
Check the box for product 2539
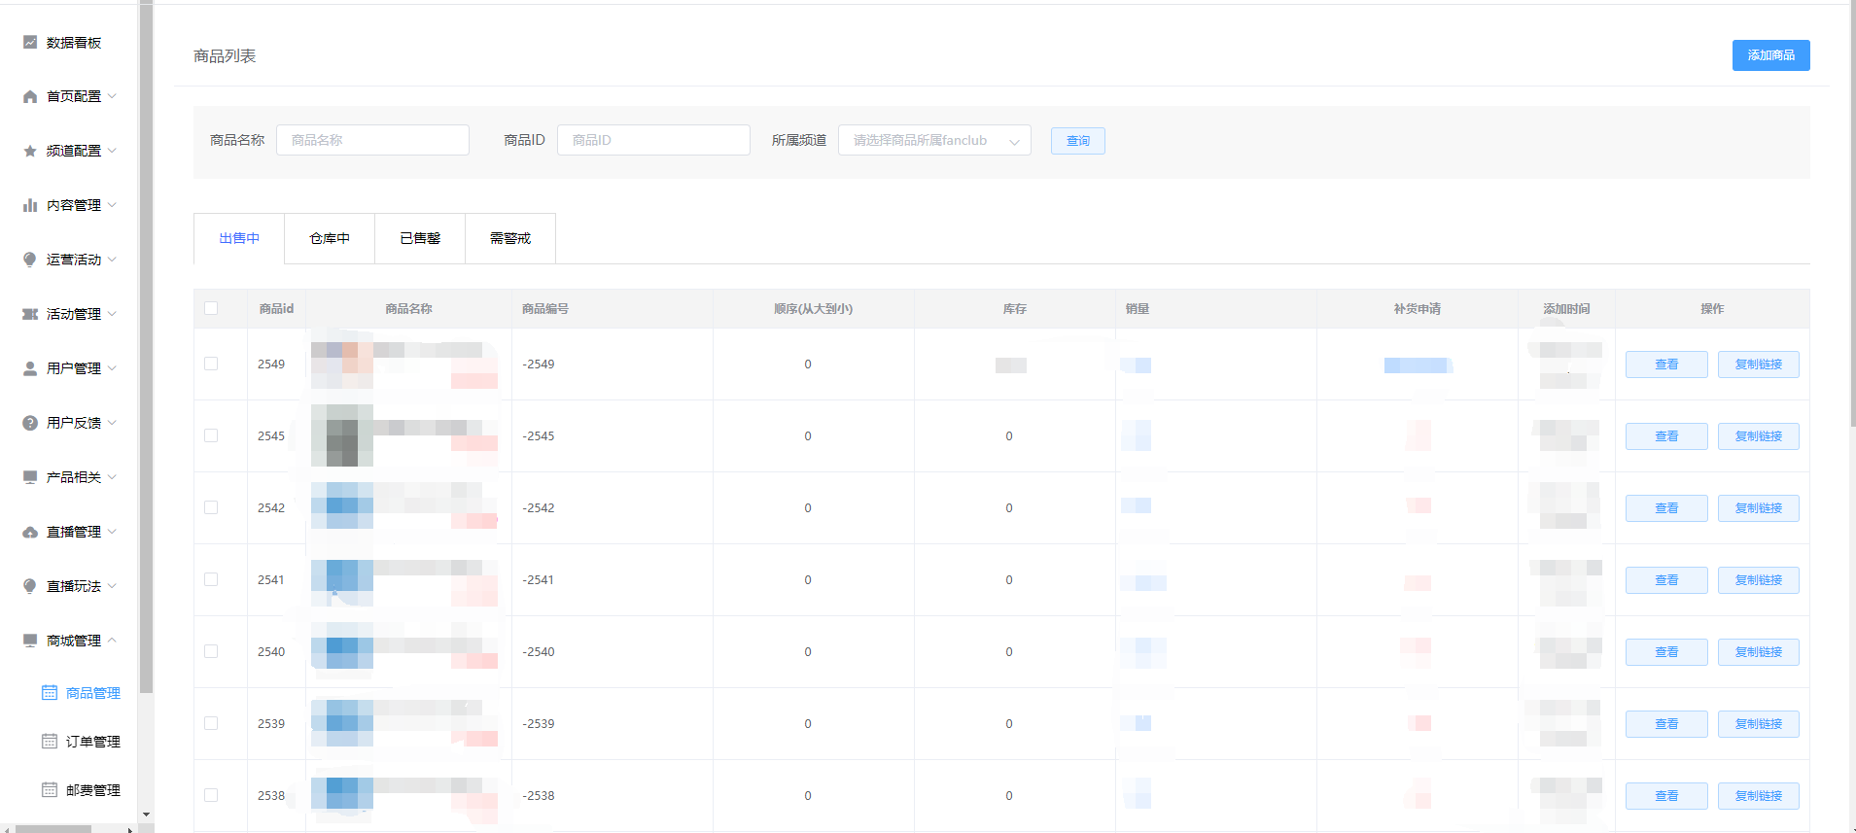(x=211, y=723)
